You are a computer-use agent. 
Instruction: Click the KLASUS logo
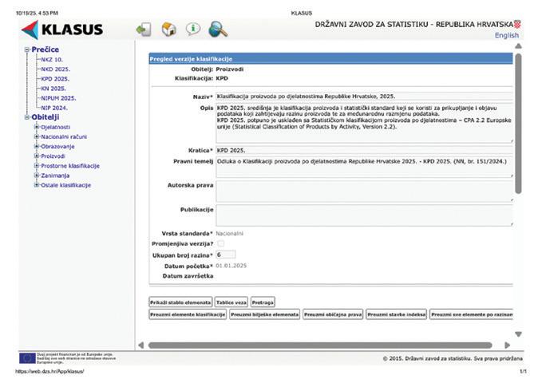point(62,30)
